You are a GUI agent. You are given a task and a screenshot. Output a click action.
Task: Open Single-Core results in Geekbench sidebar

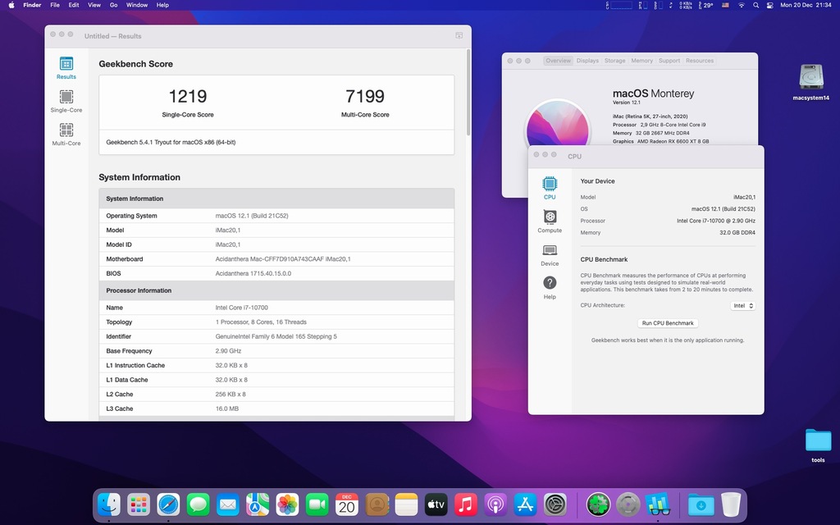tap(66, 101)
